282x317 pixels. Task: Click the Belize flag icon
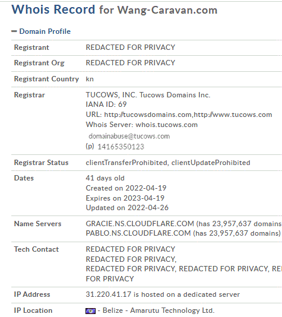click(x=90, y=310)
